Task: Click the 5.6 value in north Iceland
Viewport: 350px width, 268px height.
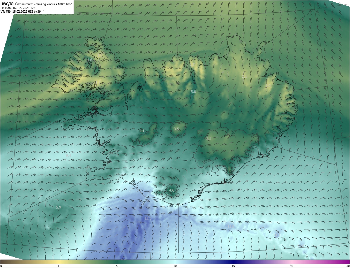Action: (193, 92)
